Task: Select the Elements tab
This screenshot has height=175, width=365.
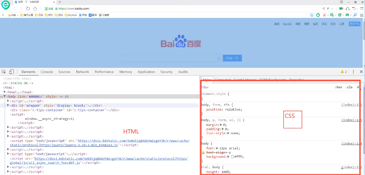Action: (28, 72)
